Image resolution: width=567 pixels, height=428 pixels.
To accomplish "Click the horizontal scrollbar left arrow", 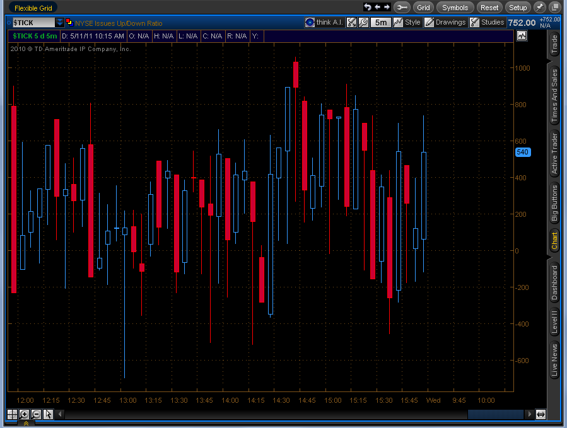I will click(x=61, y=414).
